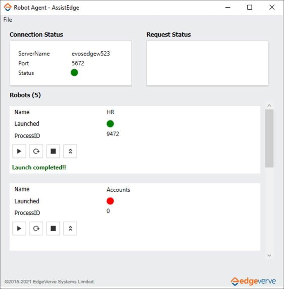284x289 pixels.
Task: Restart the HR robot with refresh icon
Action: pyautogui.click(x=36, y=151)
